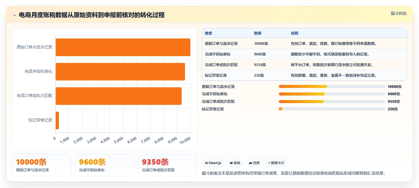The height and width of the screenshot is (188, 419).
Task: Select the 表格 tag chip
Action: [235, 163]
